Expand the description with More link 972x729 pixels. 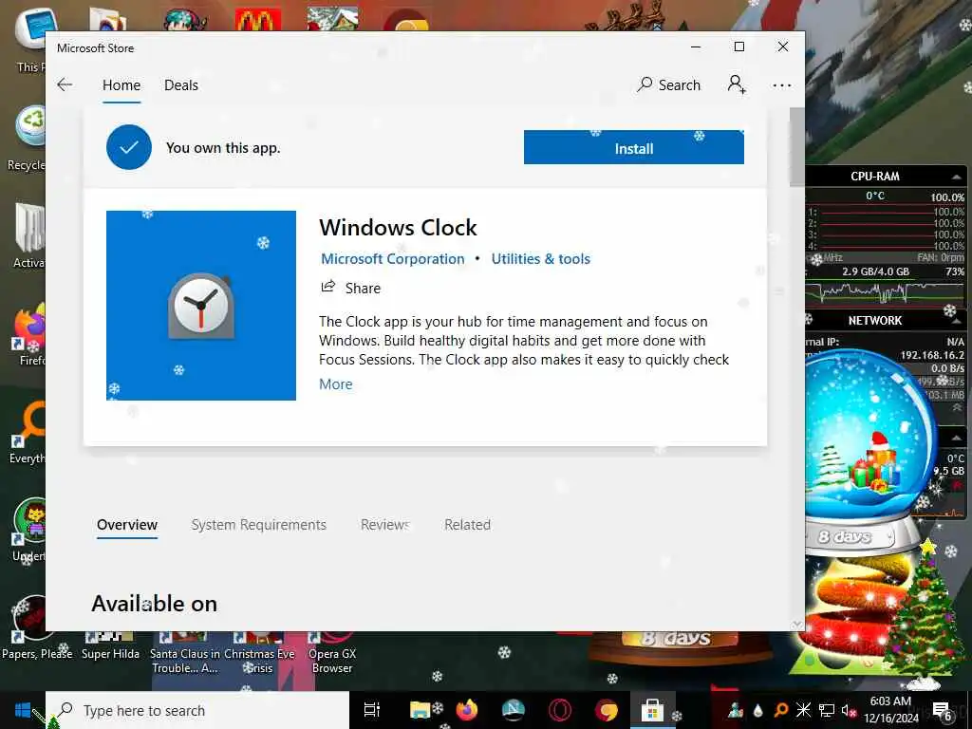335,384
